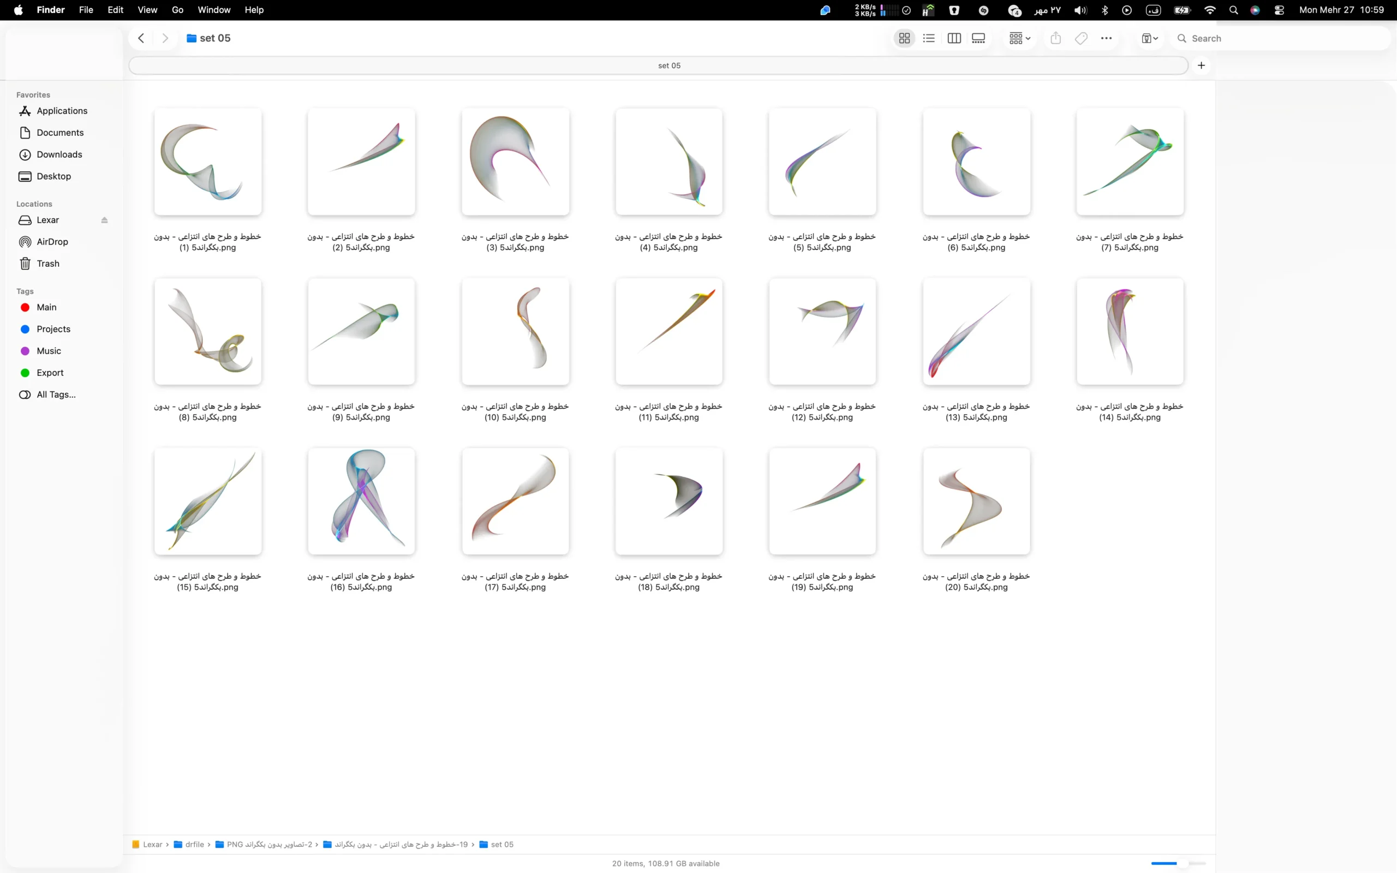Open Control Center in menu bar

1279,10
